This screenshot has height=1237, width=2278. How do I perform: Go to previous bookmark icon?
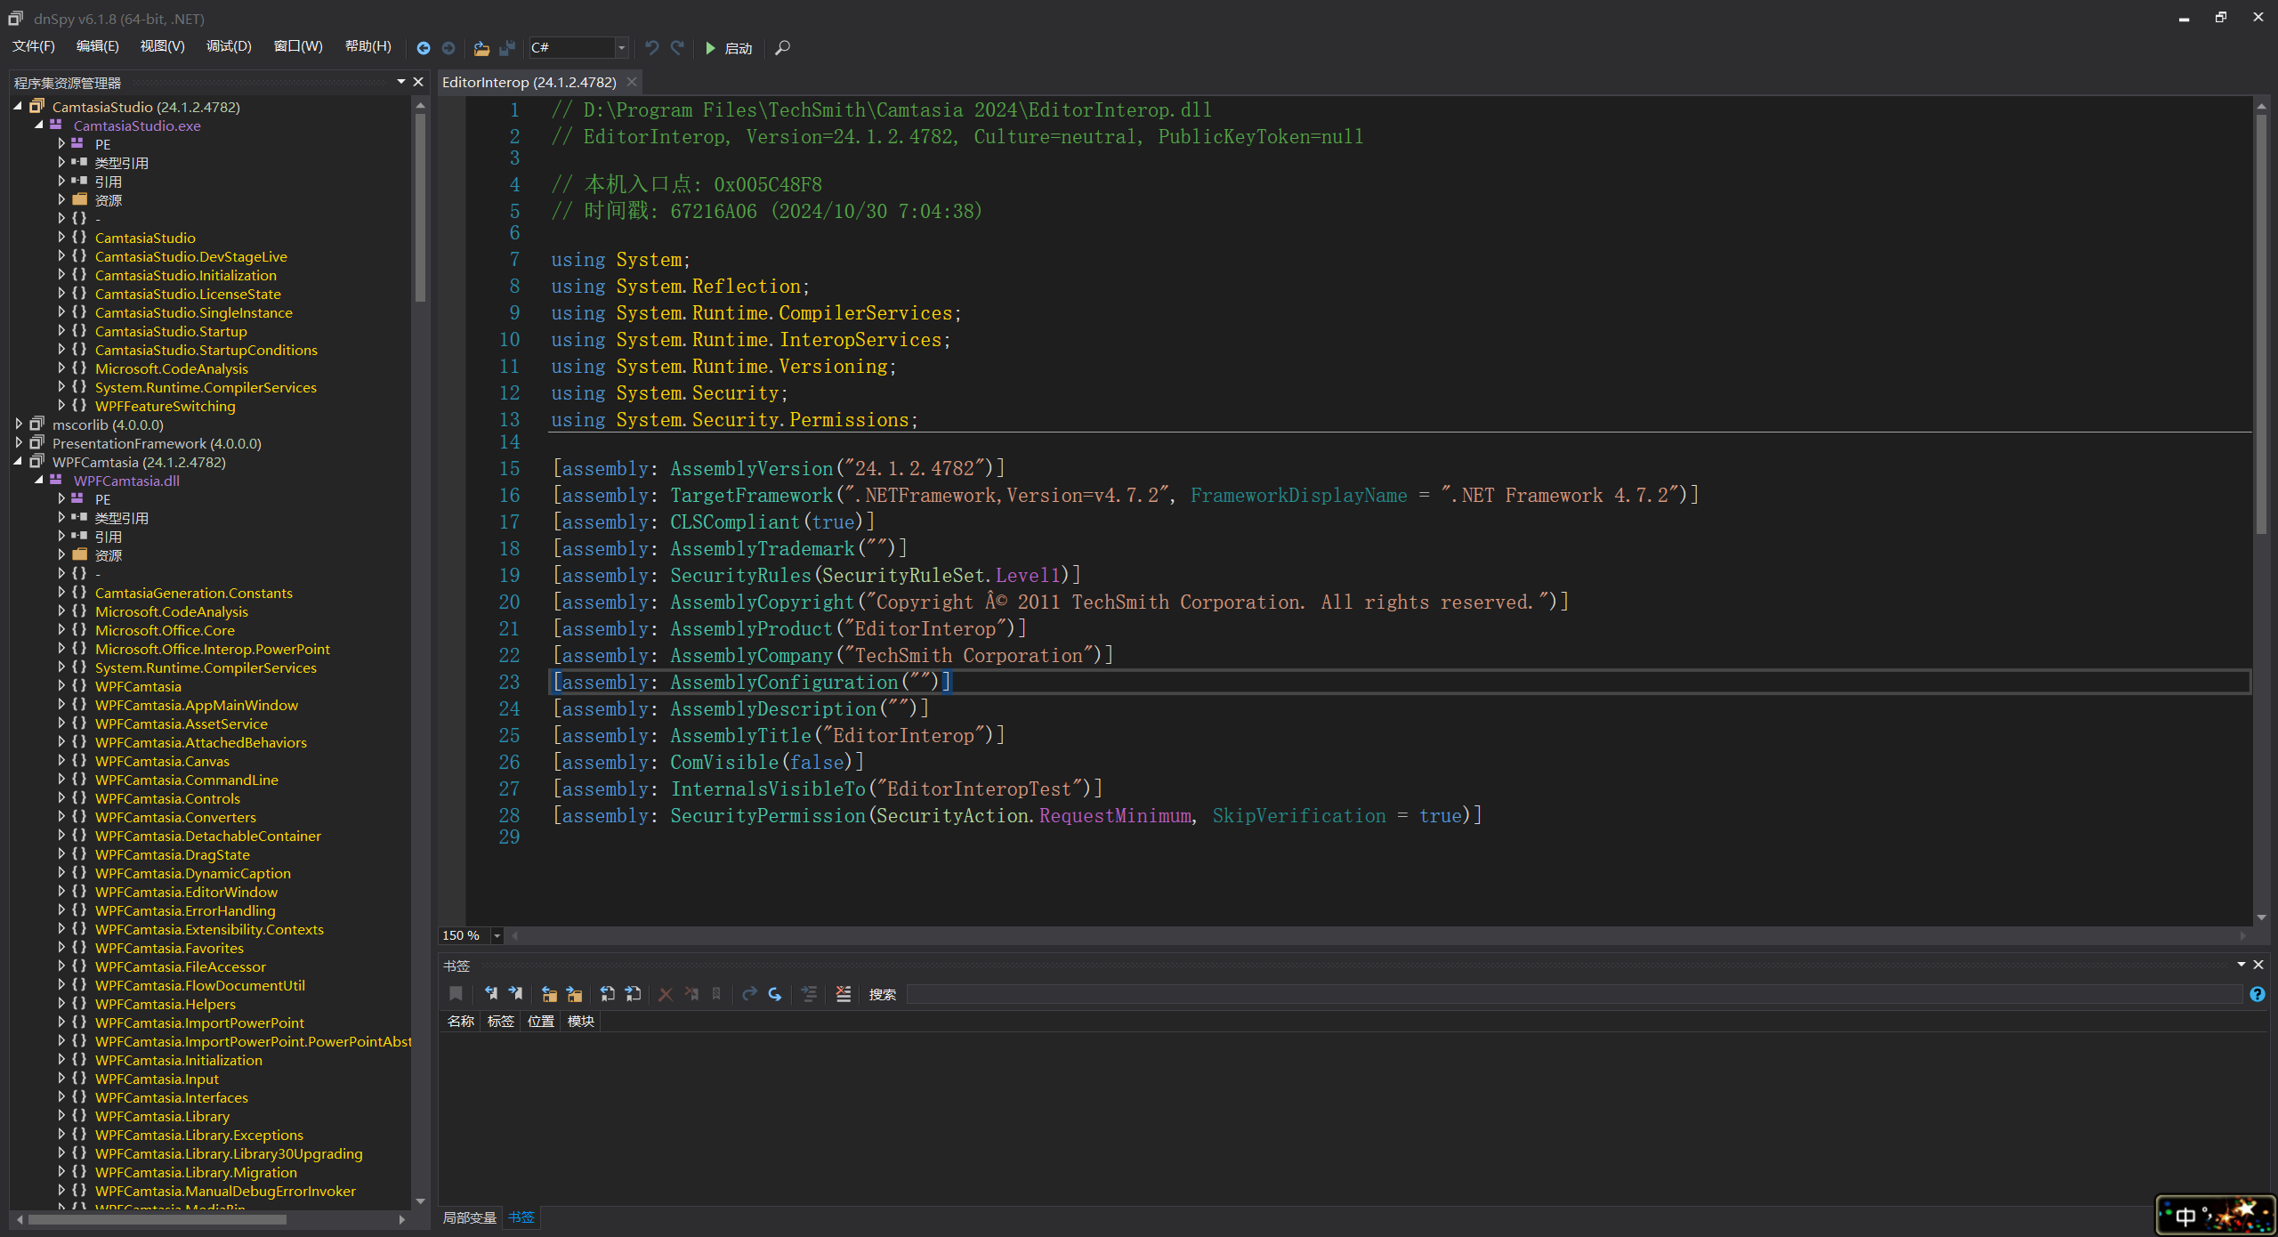[x=491, y=994]
